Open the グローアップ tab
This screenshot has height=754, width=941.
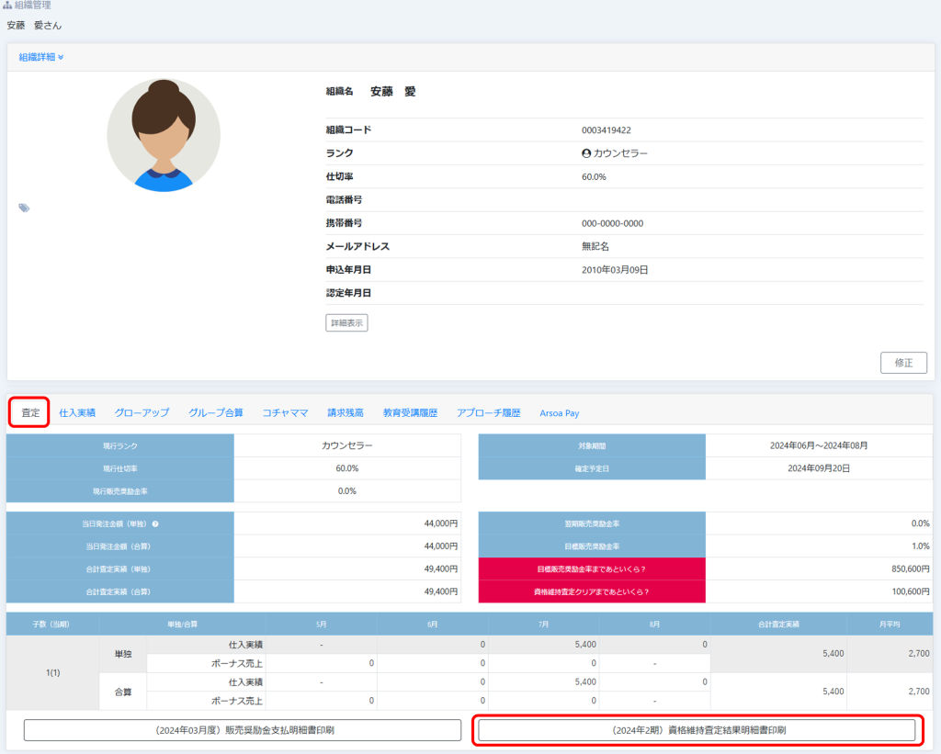pyautogui.click(x=142, y=413)
